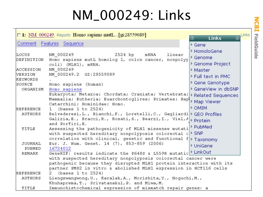This screenshot has width=263, height=197.
Task: Click the GI:28559089 identifier in VERSION line
Action: pyautogui.click(x=100, y=75)
